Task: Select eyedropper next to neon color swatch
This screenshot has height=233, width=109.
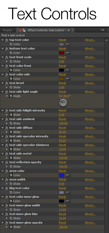Action: pyautogui.click(x=68, y=175)
